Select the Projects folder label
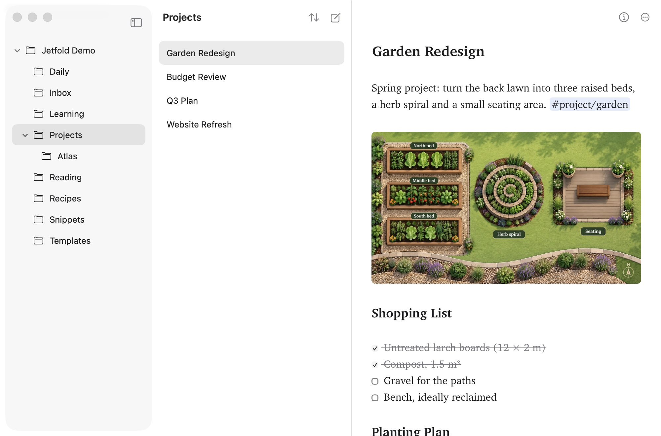This screenshot has height=436, width=661. (66, 135)
